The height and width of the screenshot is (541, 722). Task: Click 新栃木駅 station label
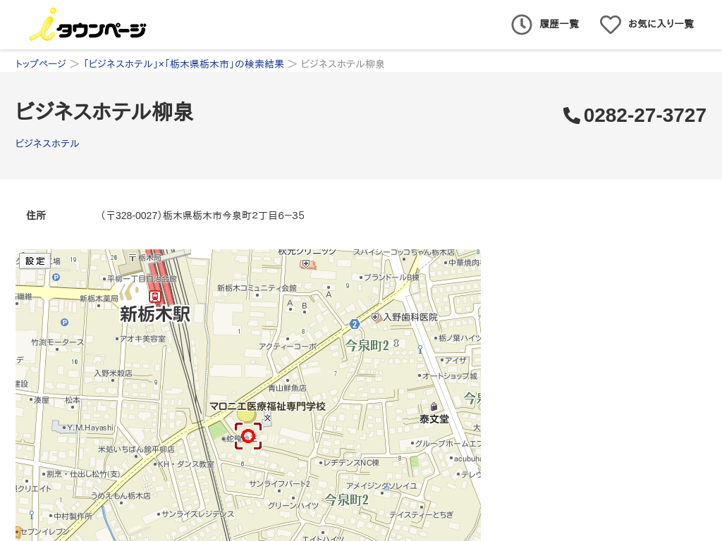pos(155,315)
